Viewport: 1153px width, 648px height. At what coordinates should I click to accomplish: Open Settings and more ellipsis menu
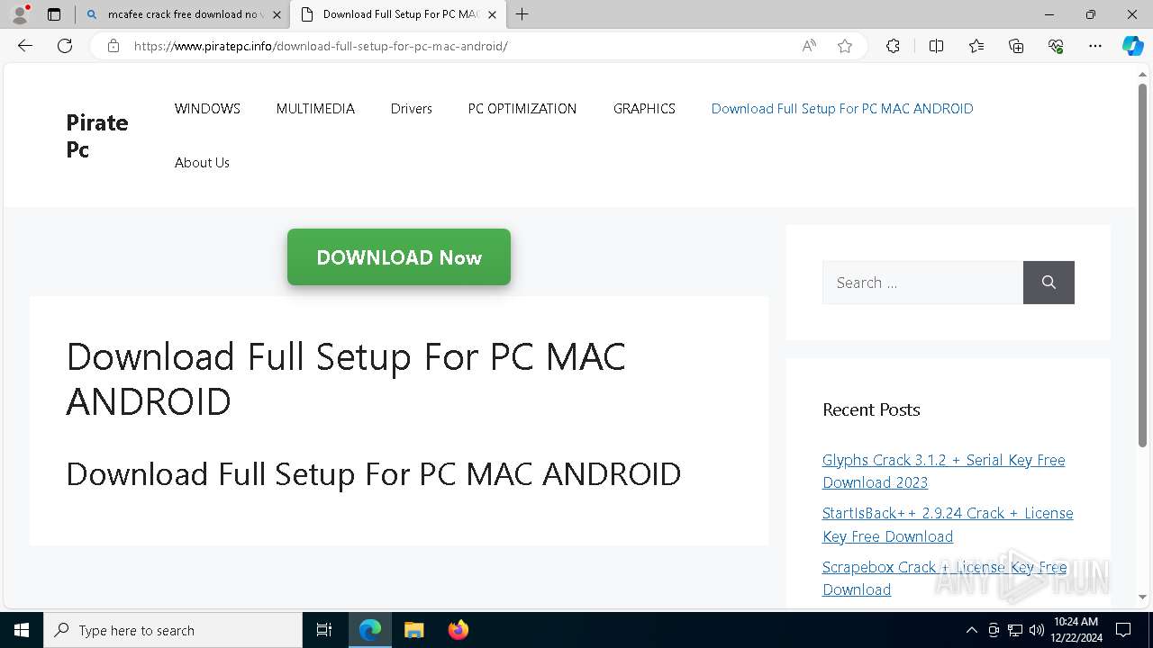click(x=1095, y=46)
